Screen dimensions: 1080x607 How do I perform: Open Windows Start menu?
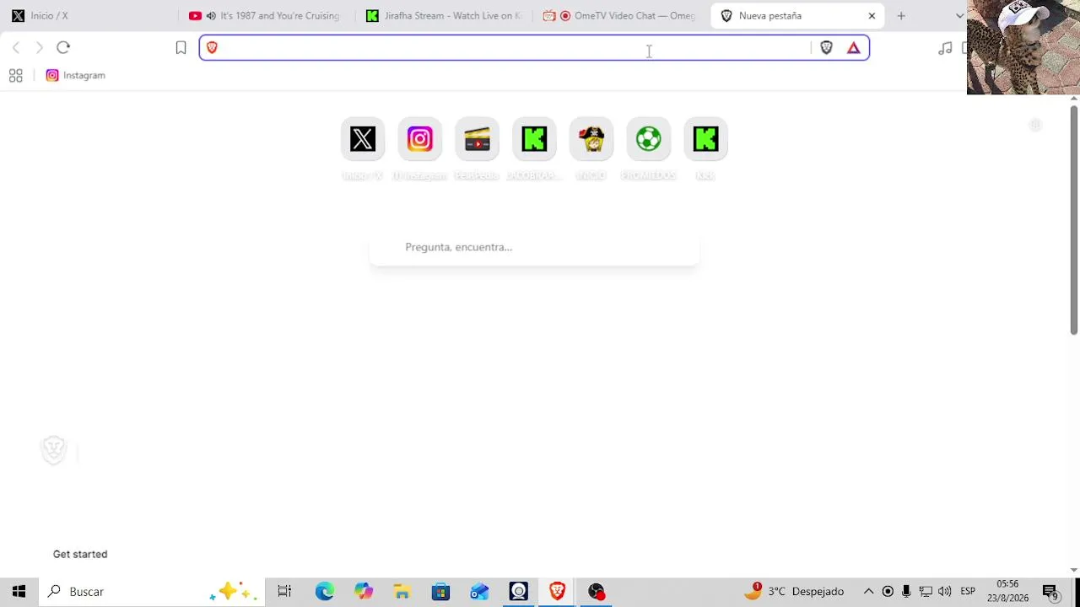tap(19, 592)
